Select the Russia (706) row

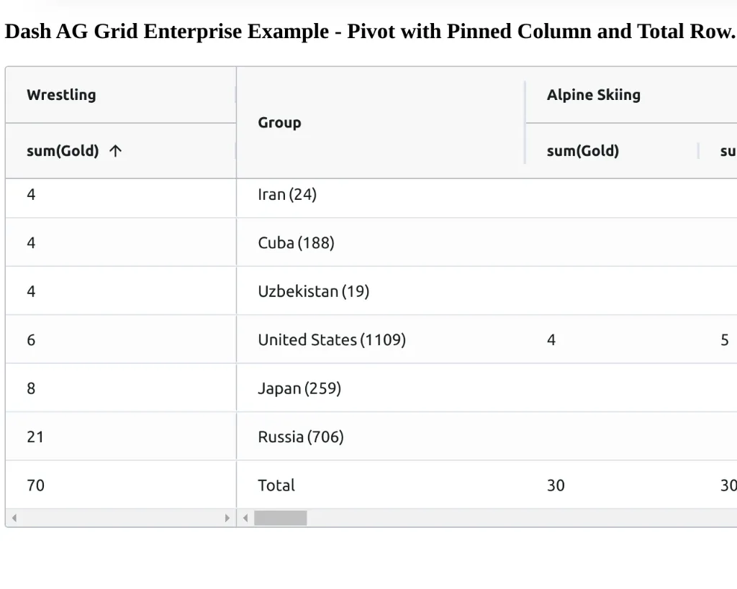[x=301, y=437]
